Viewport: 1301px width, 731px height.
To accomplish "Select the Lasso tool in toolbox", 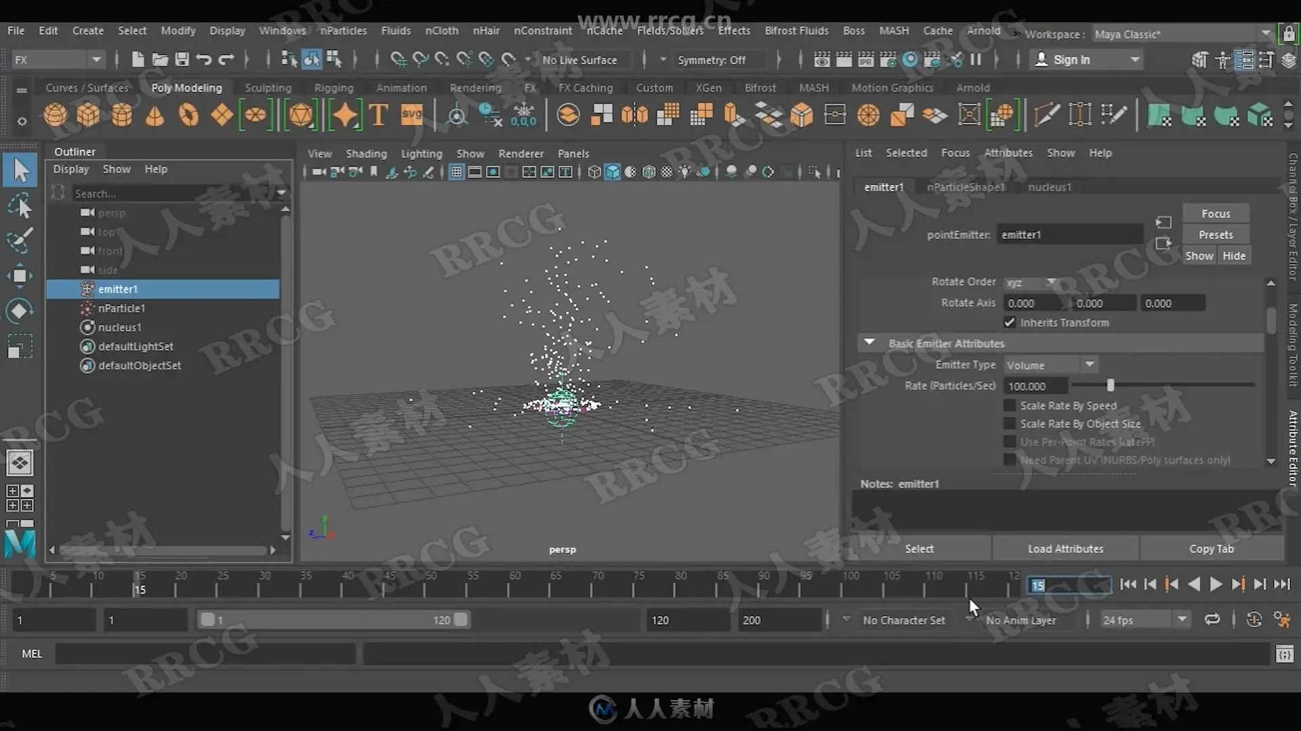I will click(20, 206).
